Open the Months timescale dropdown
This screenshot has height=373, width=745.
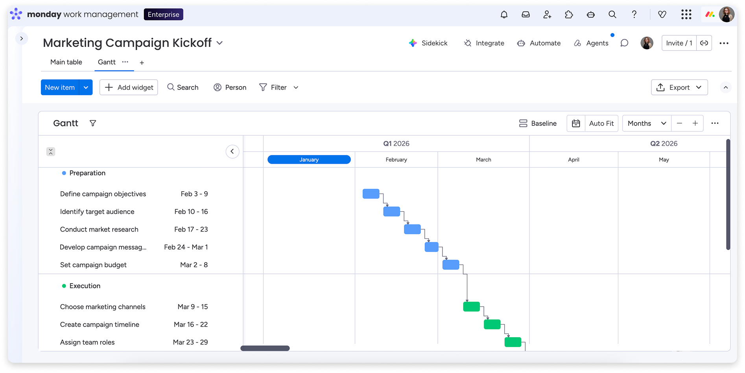tap(647, 124)
